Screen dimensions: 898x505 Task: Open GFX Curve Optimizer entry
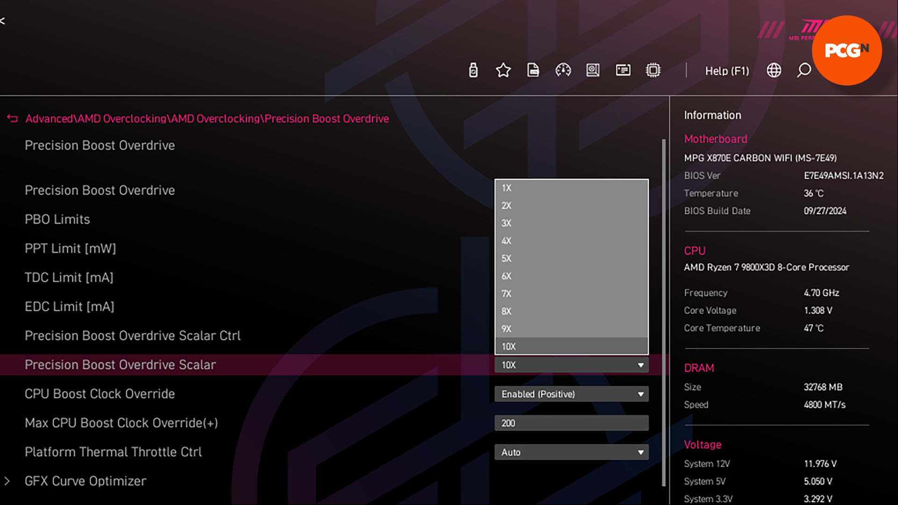(86, 481)
